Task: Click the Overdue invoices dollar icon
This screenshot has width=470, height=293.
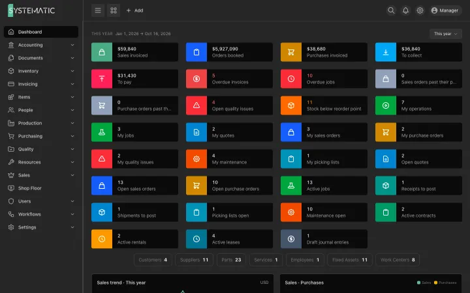Action: (x=196, y=79)
